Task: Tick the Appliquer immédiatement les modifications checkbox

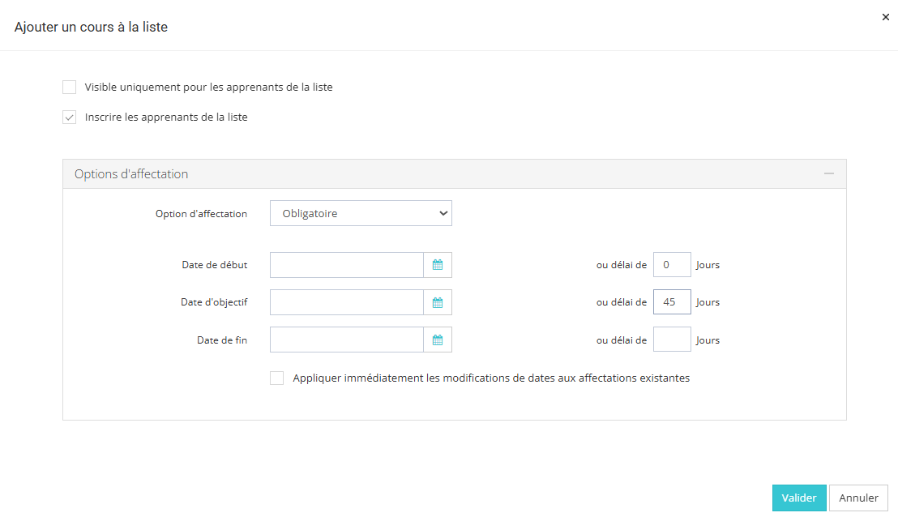Action: point(277,378)
